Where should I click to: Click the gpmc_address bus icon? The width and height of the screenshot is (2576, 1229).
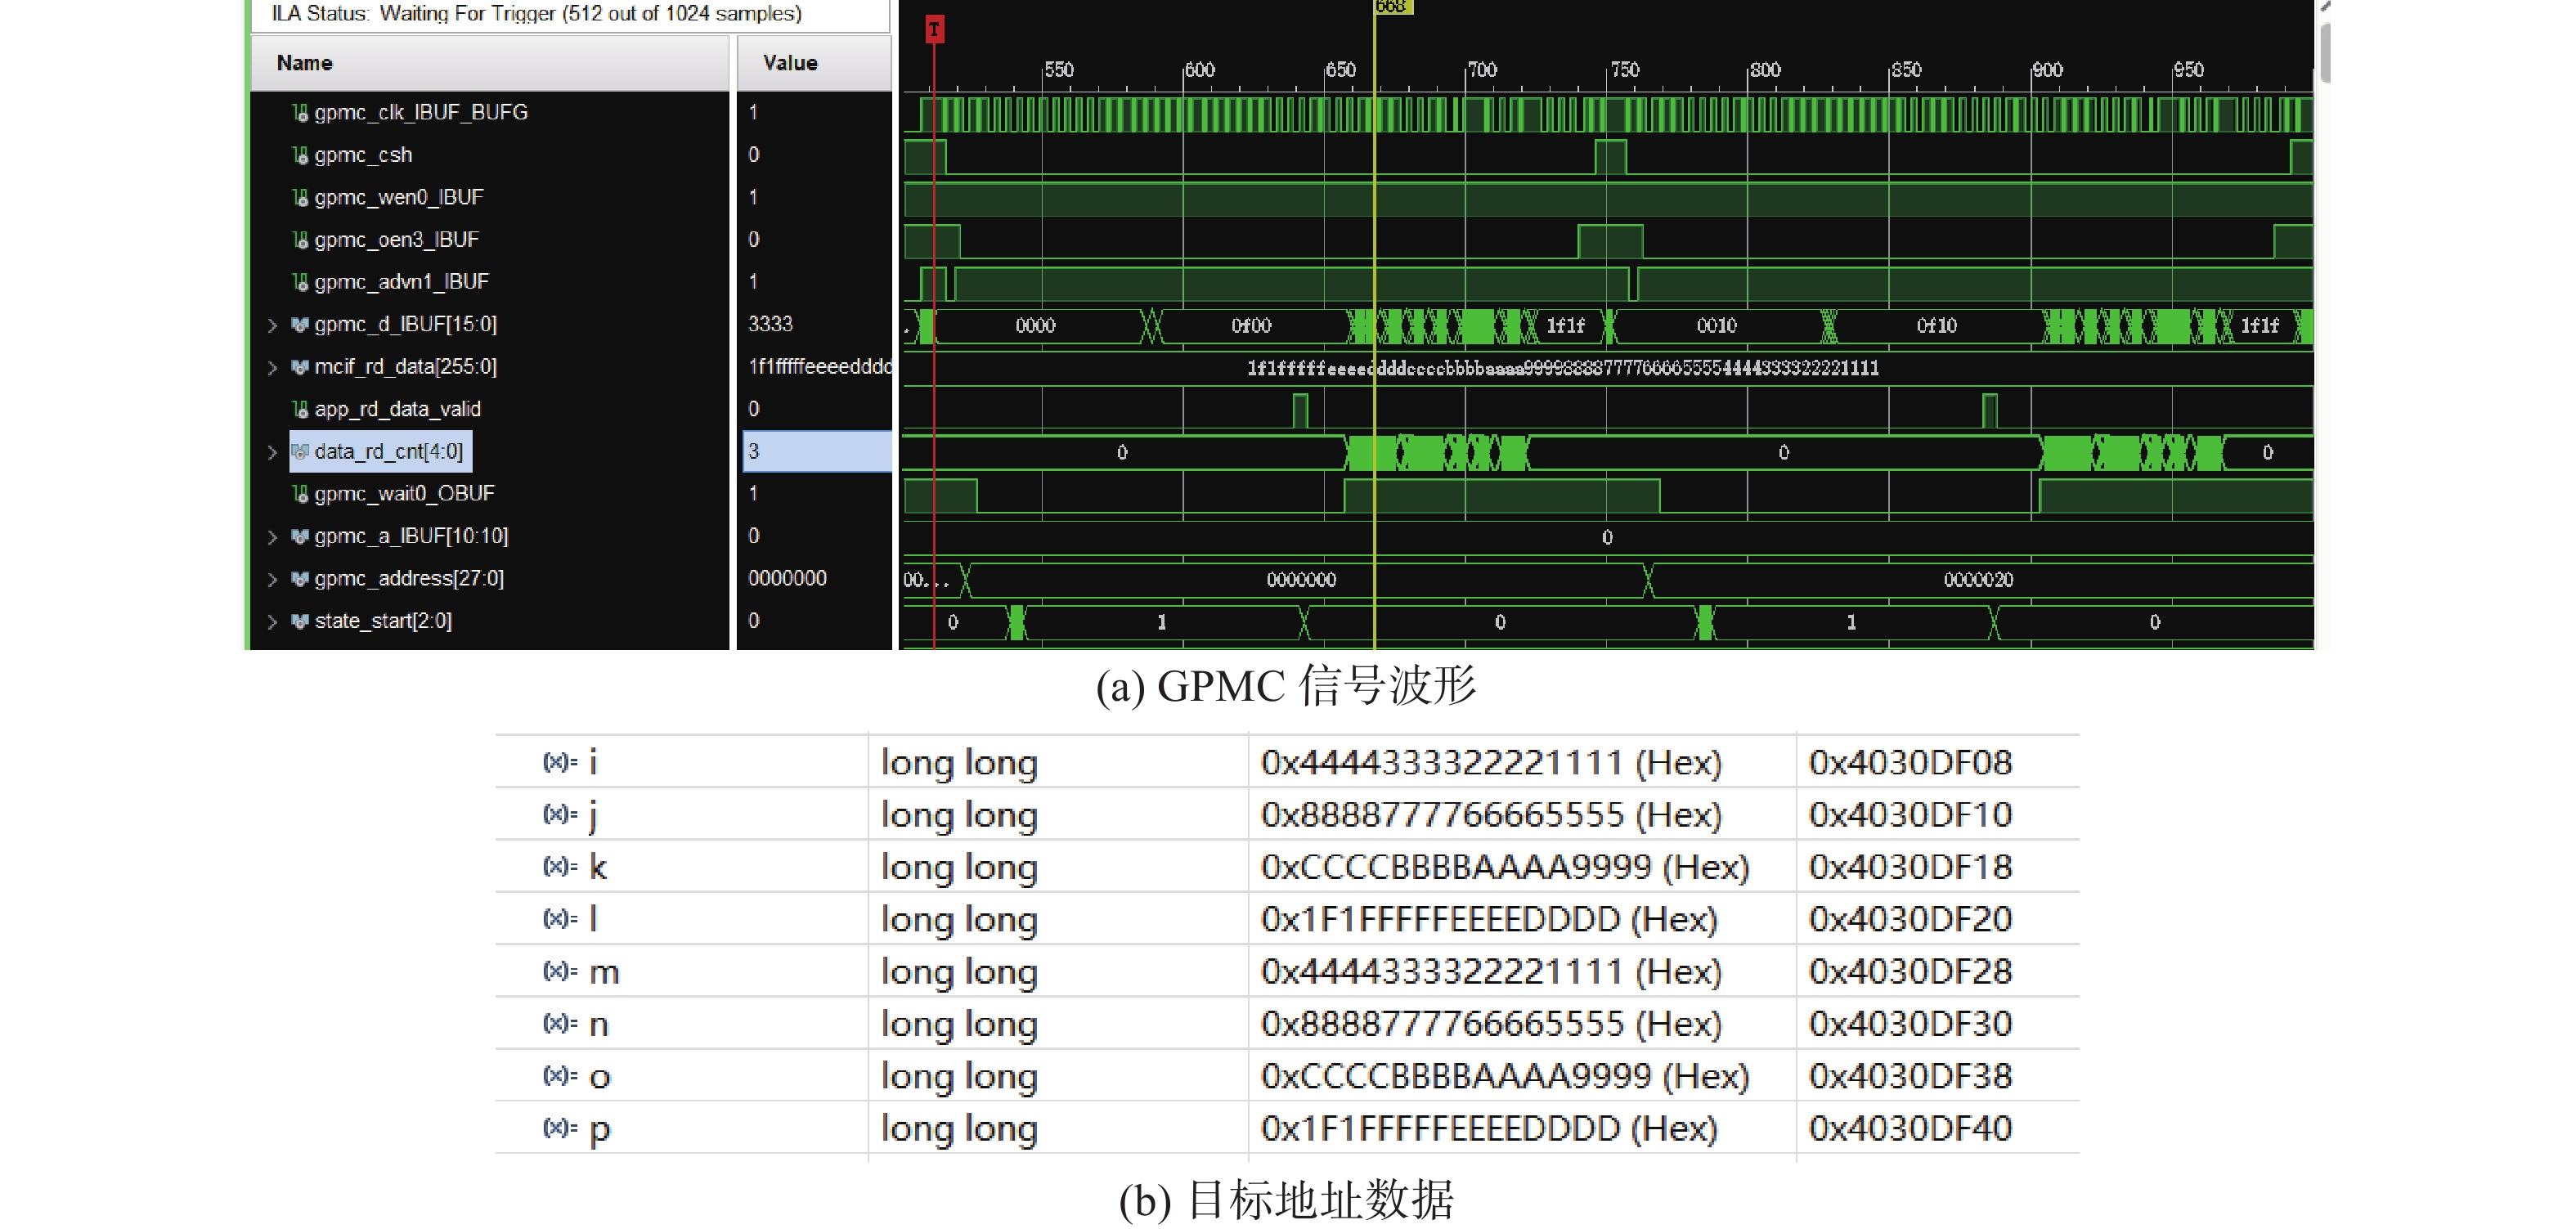point(300,579)
